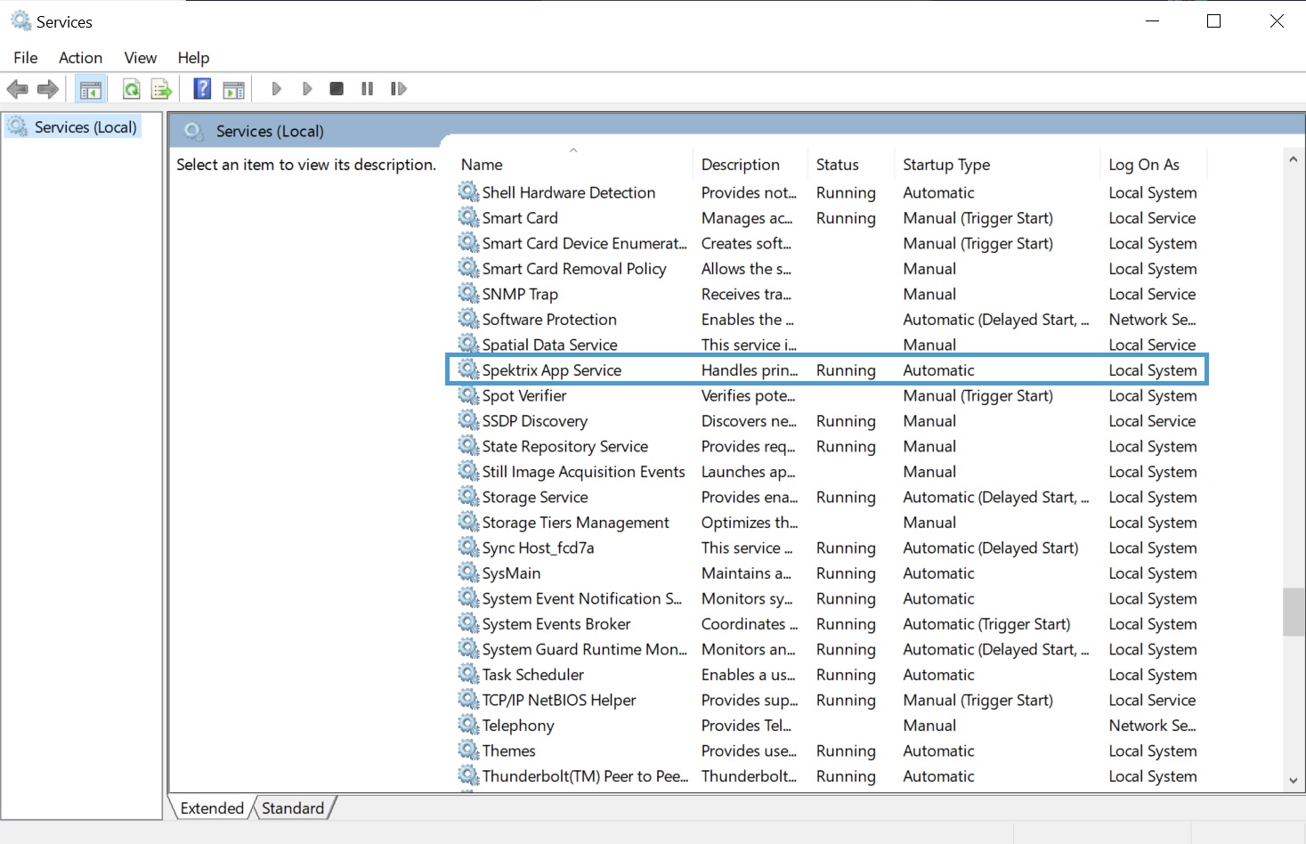Click gear icon beside Storage Service
1306x844 pixels.
(x=468, y=496)
